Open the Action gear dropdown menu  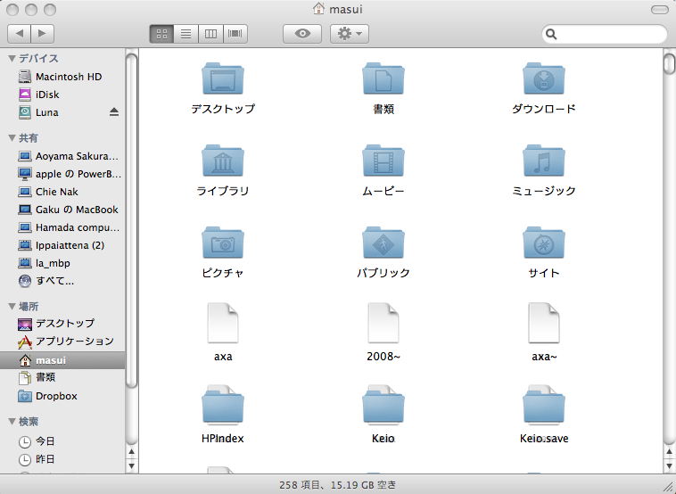[x=350, y=34]
